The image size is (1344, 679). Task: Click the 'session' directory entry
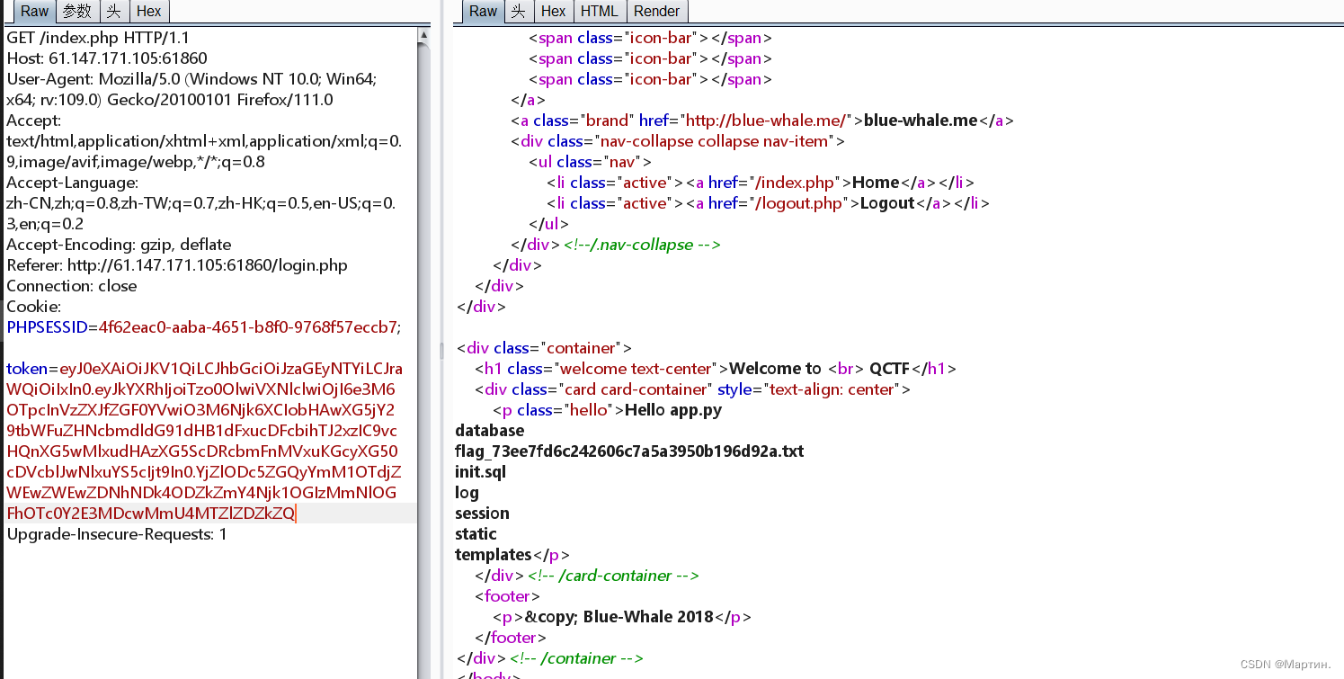pos(482,514)
